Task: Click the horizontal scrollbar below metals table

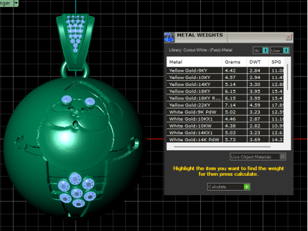Action: [222, 147]
